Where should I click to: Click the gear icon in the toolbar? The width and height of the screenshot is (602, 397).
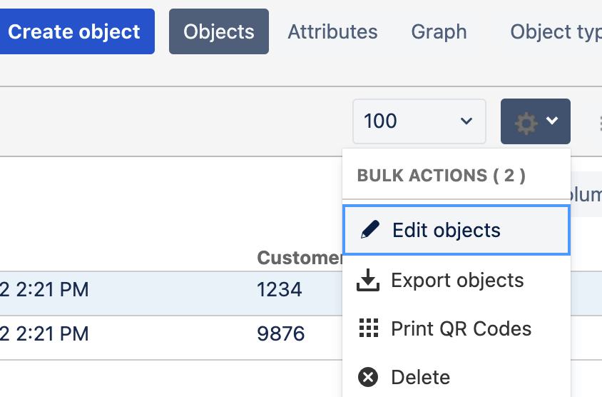click(526, 122)
